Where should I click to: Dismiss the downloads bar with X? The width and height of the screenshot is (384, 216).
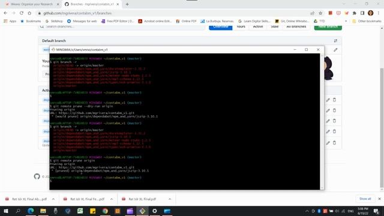pos(379,199)
